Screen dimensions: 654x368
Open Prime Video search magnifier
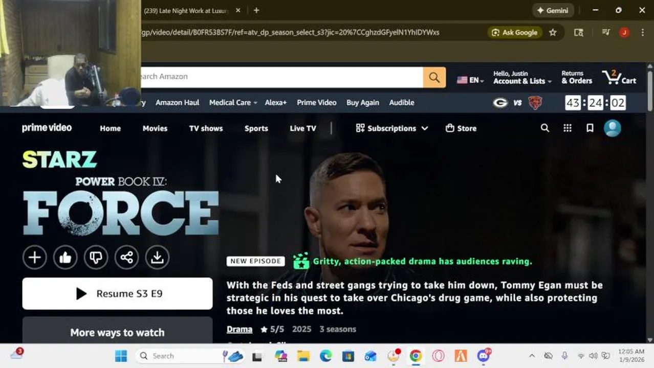click(545, 128)
